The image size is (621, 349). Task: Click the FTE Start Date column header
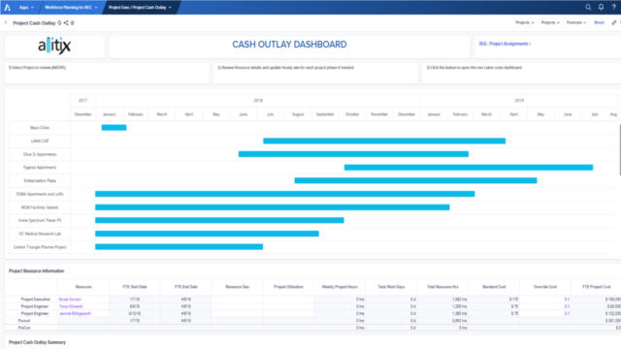pos(135,287)
